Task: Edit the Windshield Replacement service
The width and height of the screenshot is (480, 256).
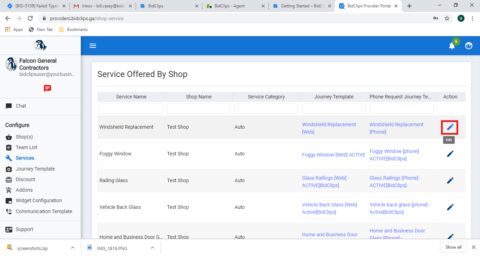Action: (450, 127)
